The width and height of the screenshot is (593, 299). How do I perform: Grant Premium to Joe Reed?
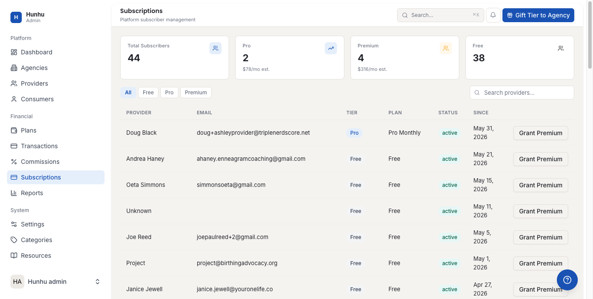pyautogui.click(x=541, y=237)
